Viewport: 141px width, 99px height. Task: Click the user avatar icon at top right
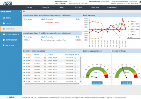140,3
